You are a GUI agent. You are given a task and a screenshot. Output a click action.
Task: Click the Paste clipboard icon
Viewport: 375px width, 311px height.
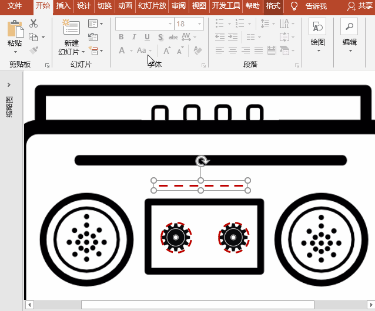pyautogui.click(x=15, y=28)
